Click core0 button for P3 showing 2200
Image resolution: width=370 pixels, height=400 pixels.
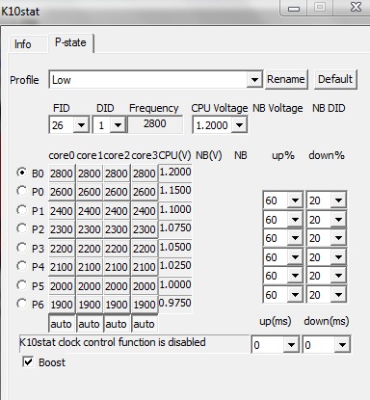pos(62,249)
